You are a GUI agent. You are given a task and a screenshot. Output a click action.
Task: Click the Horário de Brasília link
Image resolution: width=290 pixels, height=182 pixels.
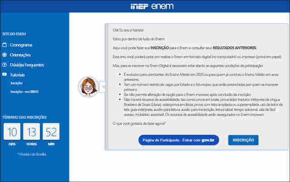pos(32,154)
